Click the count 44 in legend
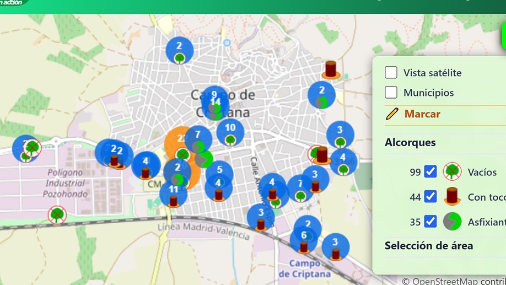Screen dimensions: 506x285 coord(415,197)
